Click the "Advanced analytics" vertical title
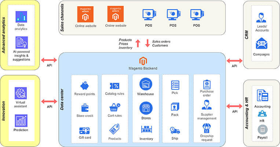Image resolution: width=280 pixels, height=147 pixels. click(x=4, y=35)
